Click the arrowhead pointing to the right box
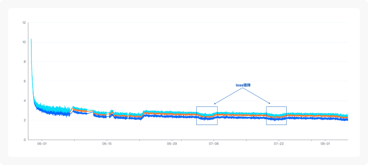368x165 pixels. pyautogui.click(x=269, y=103)
